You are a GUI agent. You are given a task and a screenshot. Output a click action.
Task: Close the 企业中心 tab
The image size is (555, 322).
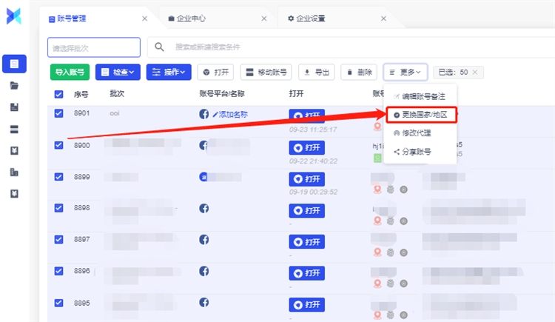(x=264, y=19)
